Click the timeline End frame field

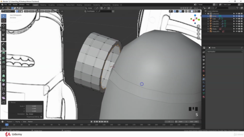[194, 122]
